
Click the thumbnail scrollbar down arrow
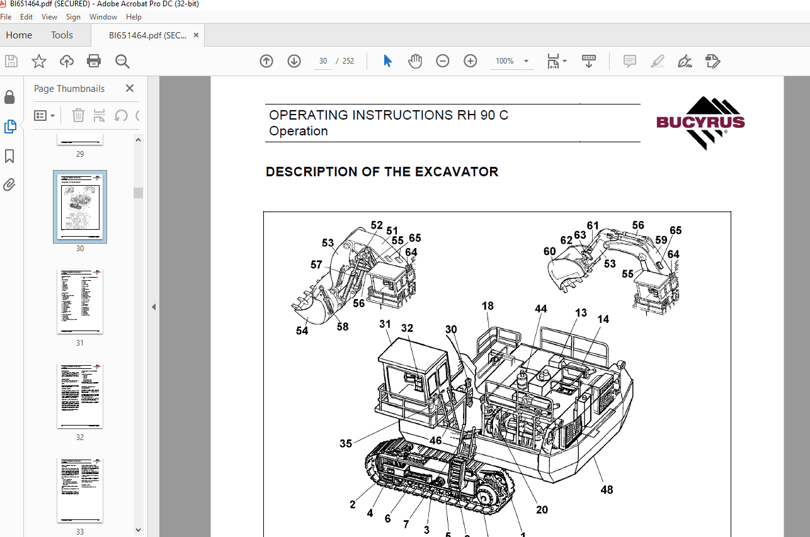(138, 530)
